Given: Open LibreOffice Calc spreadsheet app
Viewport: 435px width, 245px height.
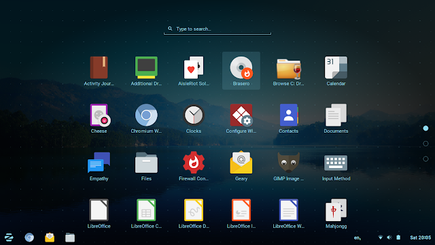Looking at the screenshot, I should (146, 213).
